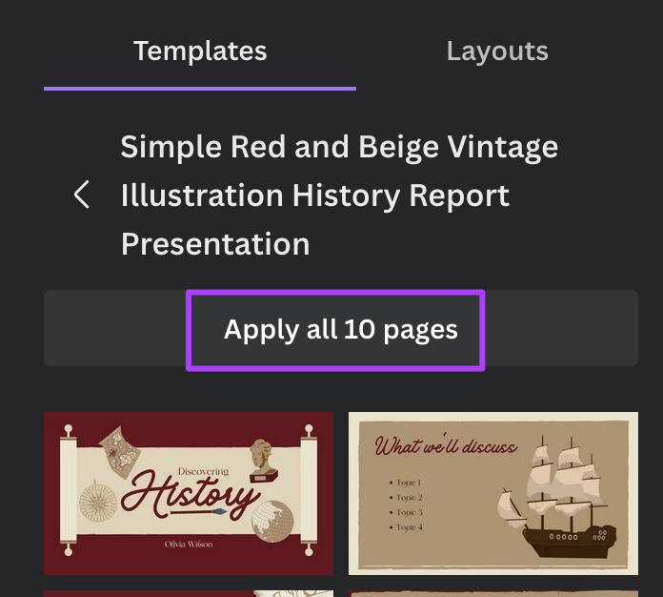Click the What we'll discuss heading
663x597 pixels.
click(x=446, y=446)
